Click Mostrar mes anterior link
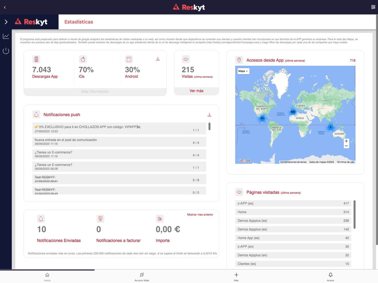Viewport: 378px width, 283px height. (x=200, y=215)
